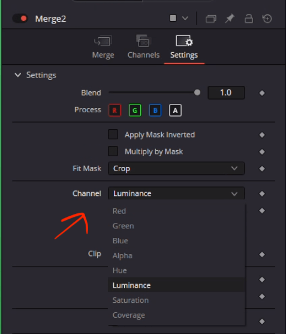Click keyframe diamond beside Channel

point(262,193)
